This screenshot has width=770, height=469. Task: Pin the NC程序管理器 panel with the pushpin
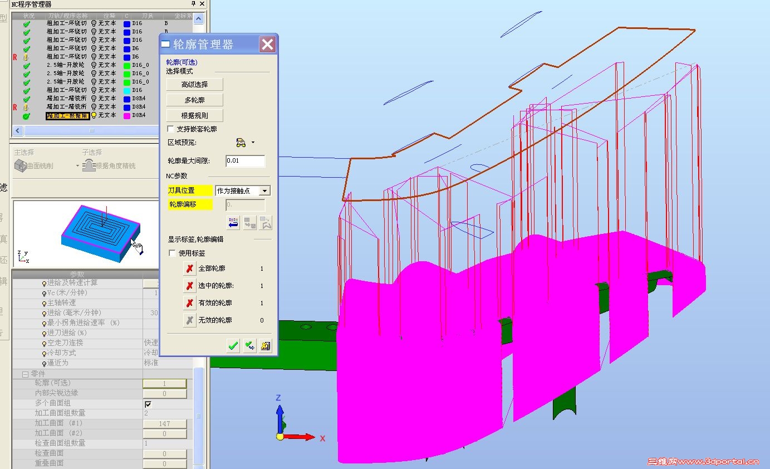(x=193, y=4)
